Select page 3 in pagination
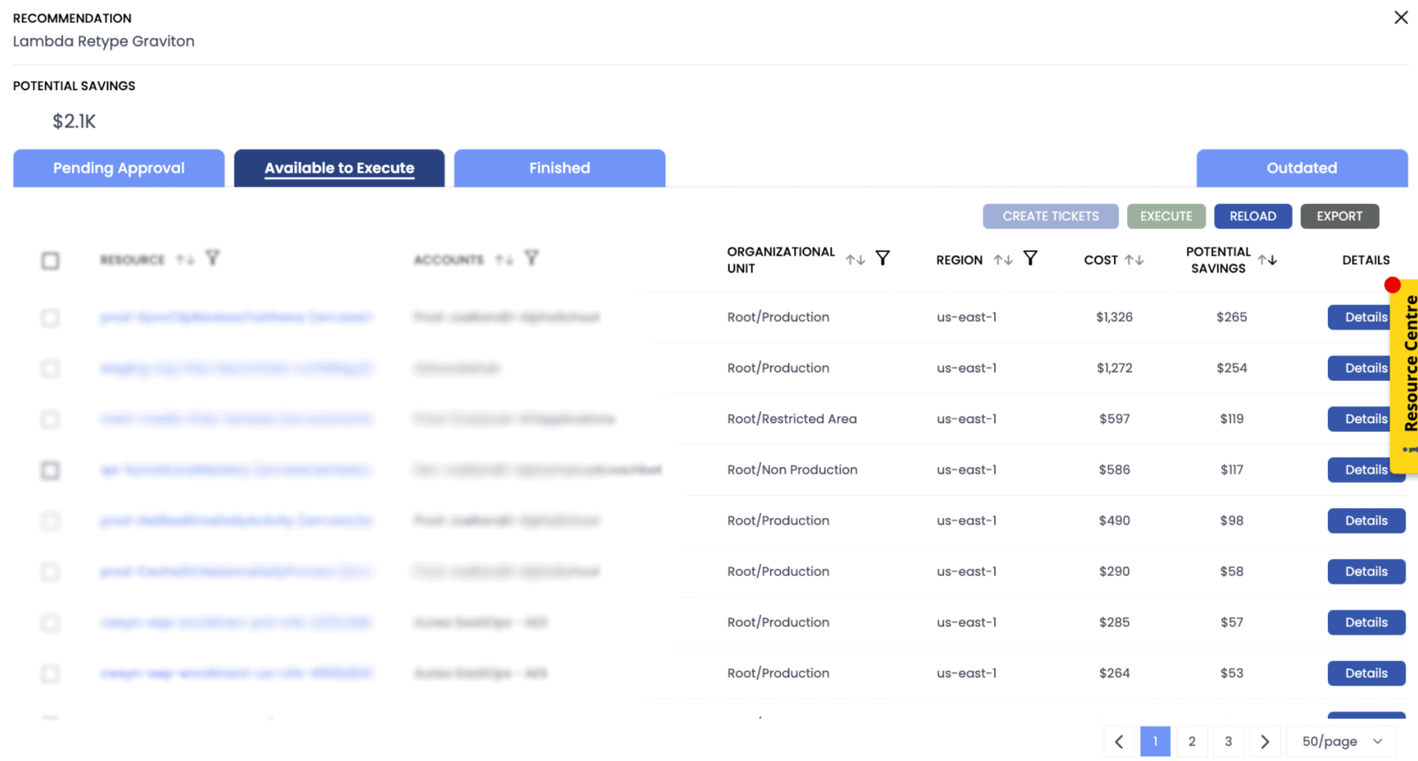Screen dimensions: 1418x761 [x=1228, y=741]
